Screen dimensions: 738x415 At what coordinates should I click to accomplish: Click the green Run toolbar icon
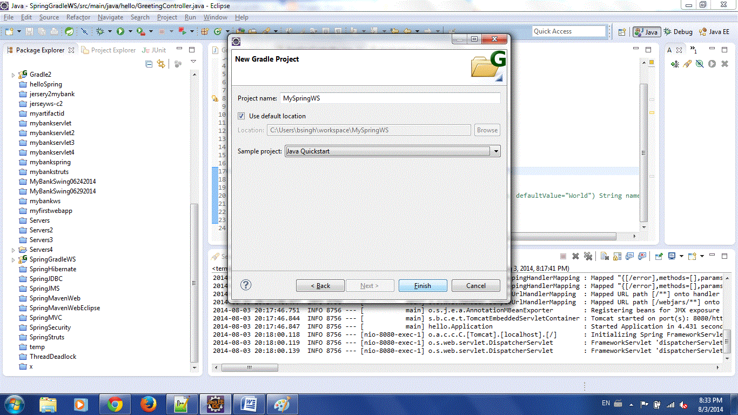coord(120,31)
